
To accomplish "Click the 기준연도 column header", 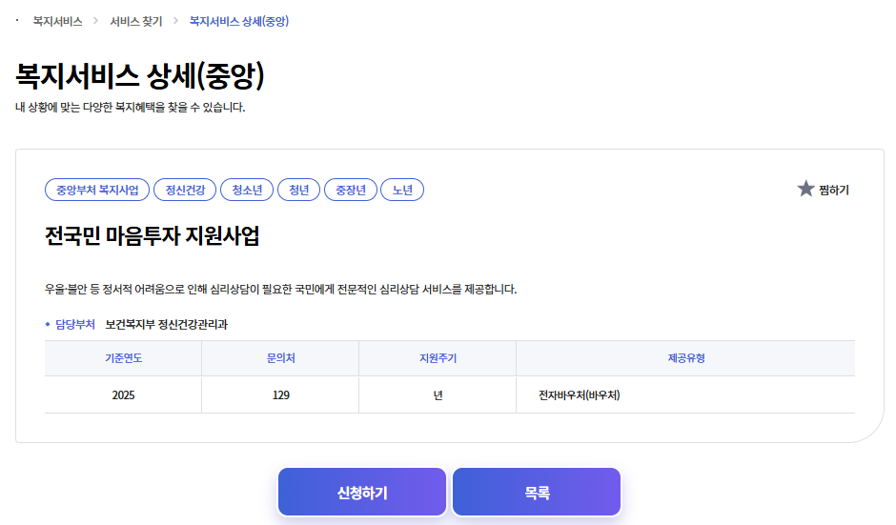I will [x=123, y=358].
